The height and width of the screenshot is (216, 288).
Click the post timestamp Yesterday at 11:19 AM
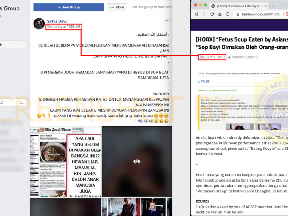(x=64, y=27)
